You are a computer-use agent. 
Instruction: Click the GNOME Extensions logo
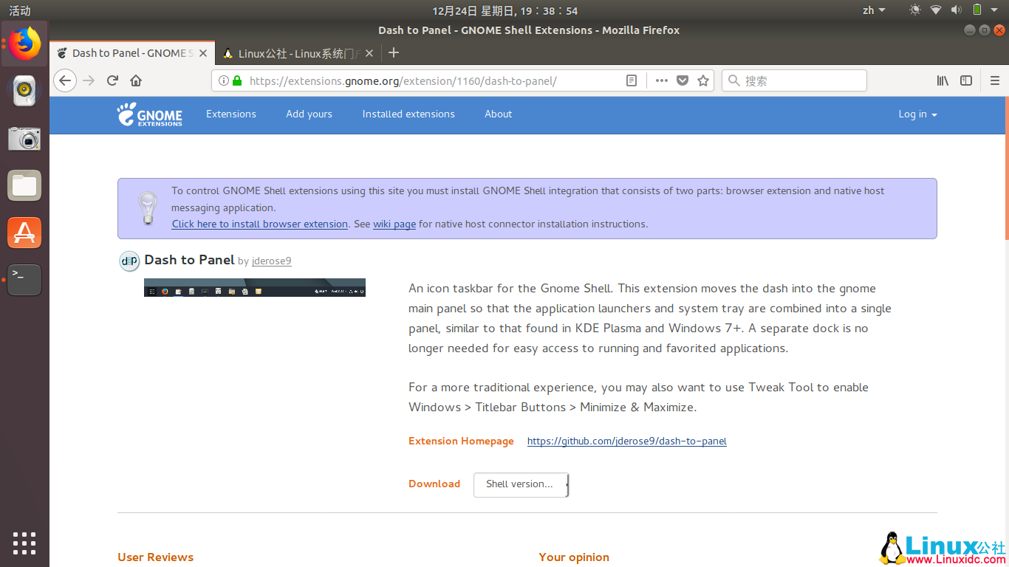pyautogui.click(x=149, y=114)
